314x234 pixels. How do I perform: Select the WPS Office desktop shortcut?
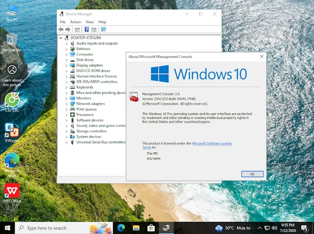point(12,193)
